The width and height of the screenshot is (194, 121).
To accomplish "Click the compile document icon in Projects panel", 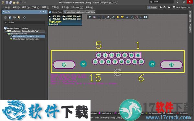I will 10,17.
